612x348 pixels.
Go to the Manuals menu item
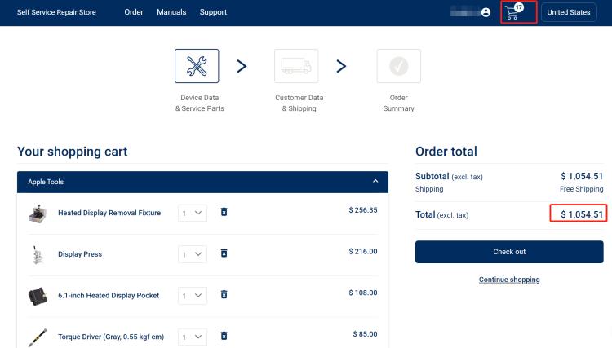point(171,12)
